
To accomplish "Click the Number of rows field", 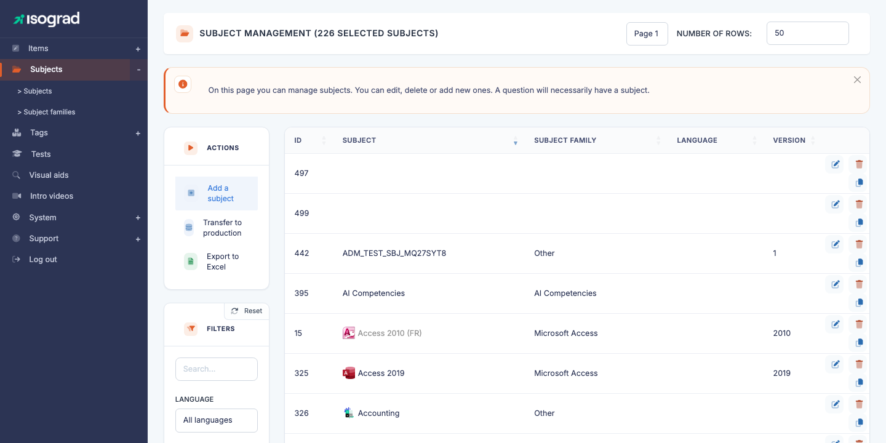I will point(808,33).
